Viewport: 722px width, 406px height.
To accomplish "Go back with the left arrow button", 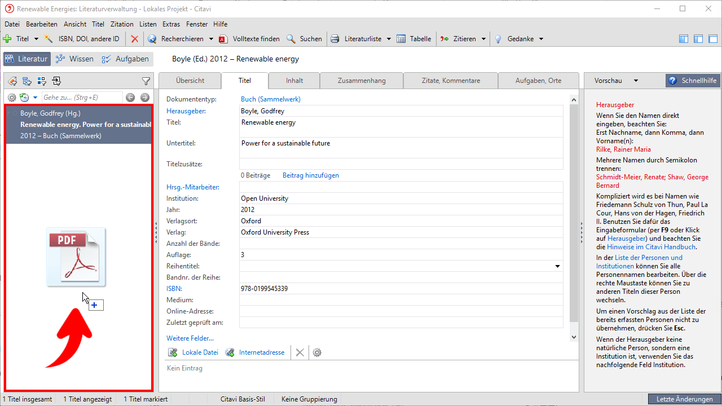I will click(x=130, y=98).
